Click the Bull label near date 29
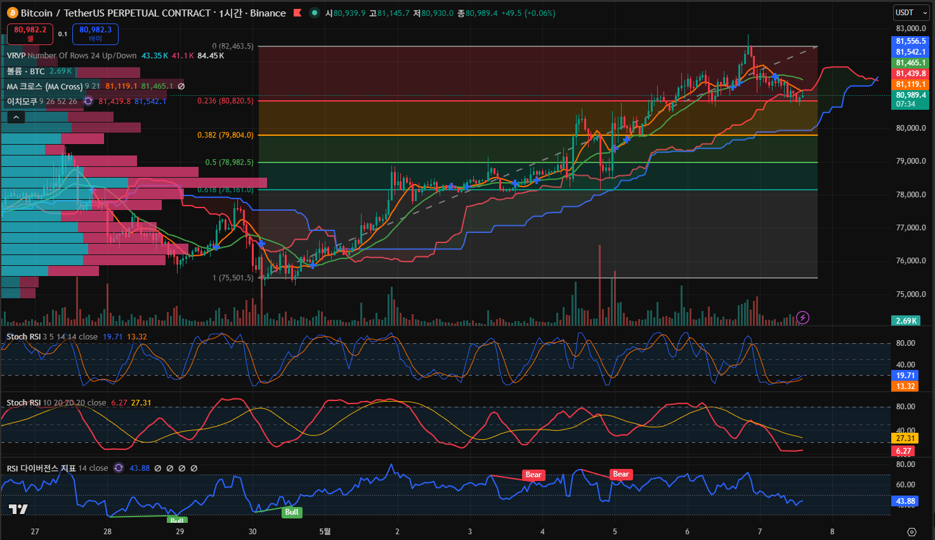935x540 pixels. (176, 520)
